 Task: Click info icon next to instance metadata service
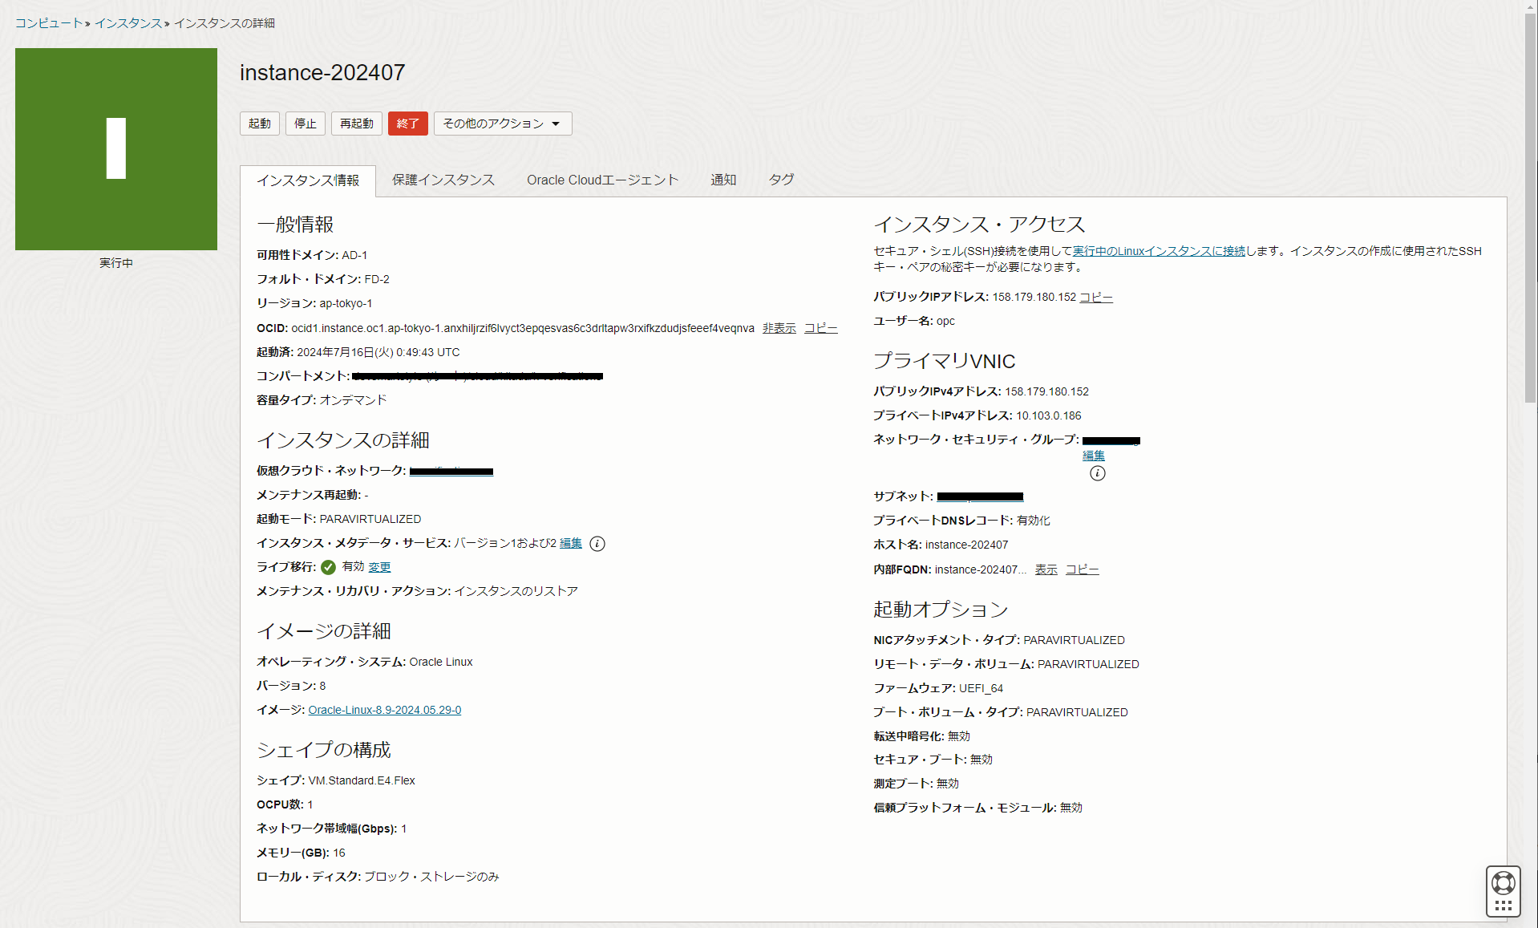click(597, 544)
